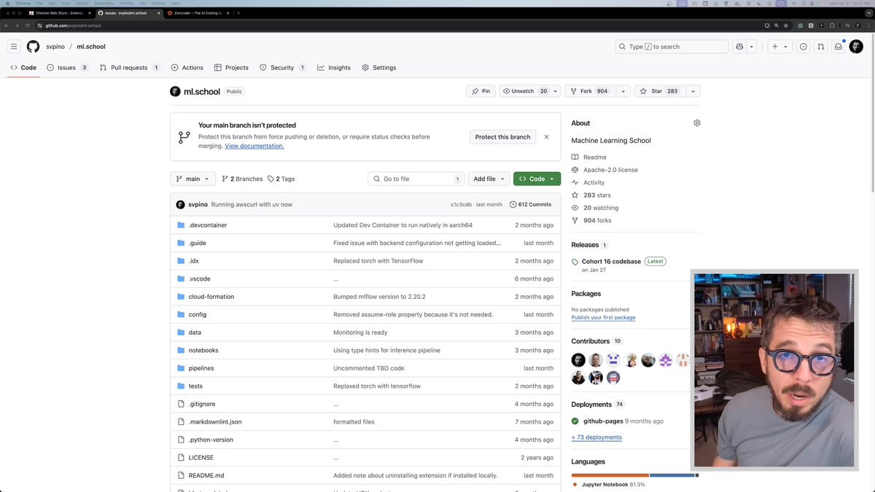Open the Pull requests tab
The image size is (875, 492).
click(130, 68)
